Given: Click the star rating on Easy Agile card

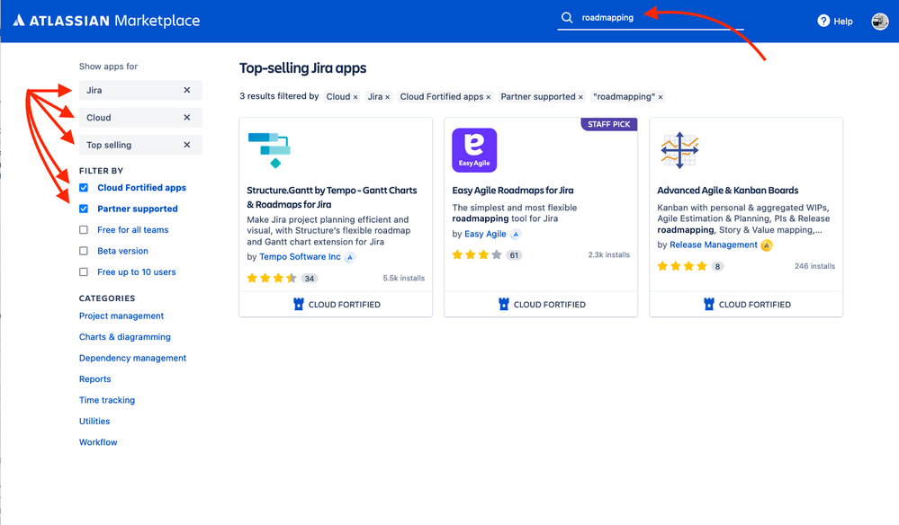Looking at the screenshot, I should (477, 254).
